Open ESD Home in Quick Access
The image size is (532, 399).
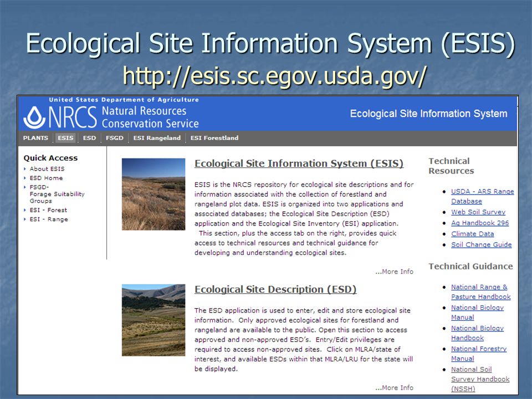(46, 178)
